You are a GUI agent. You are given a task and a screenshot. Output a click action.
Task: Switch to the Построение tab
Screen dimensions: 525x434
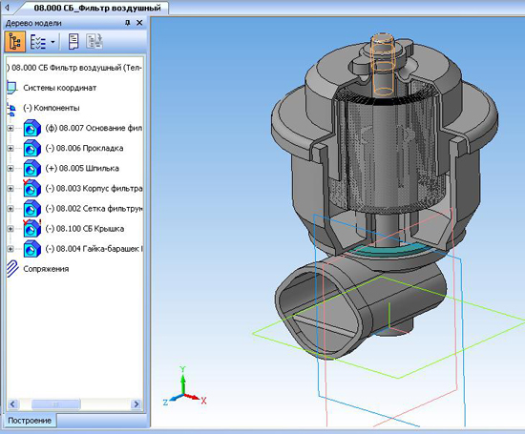click(30, 421)
